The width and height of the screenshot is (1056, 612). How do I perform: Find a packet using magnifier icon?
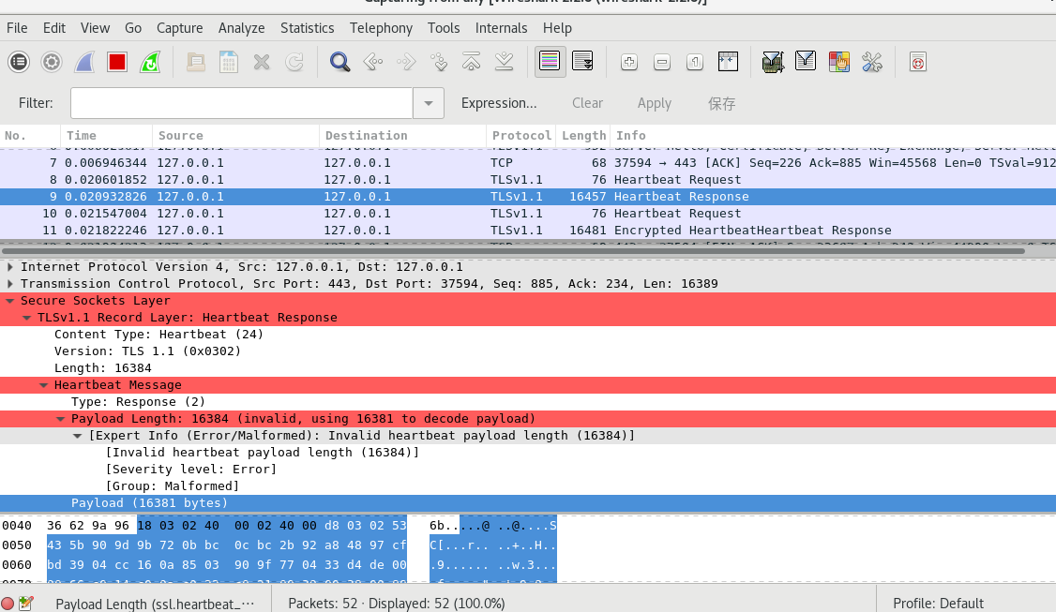(340, 62)
